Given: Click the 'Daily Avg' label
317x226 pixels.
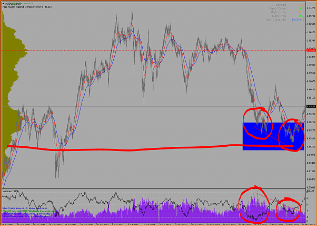Looking at the screenshot, I should tap(279, 16).
